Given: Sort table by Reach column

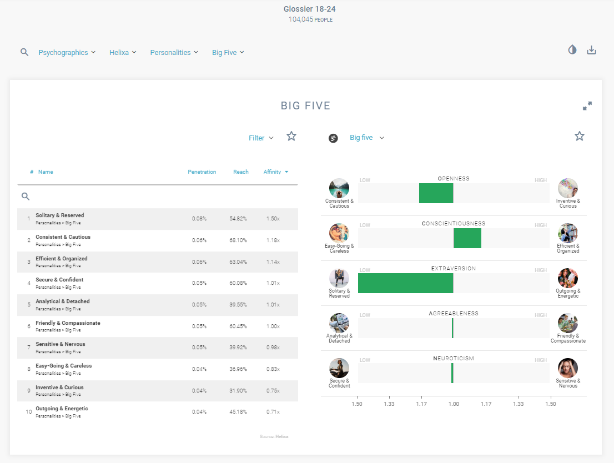Looking at the screenshot, I should pos(241,172).
